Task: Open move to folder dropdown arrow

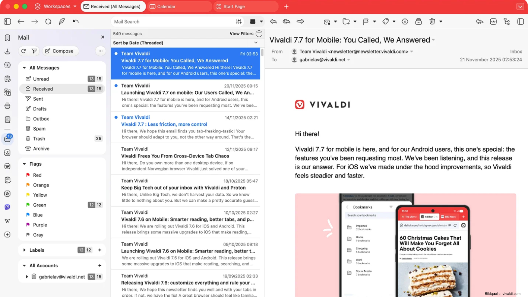Action: pyautogui.click(x=355, y=21)
